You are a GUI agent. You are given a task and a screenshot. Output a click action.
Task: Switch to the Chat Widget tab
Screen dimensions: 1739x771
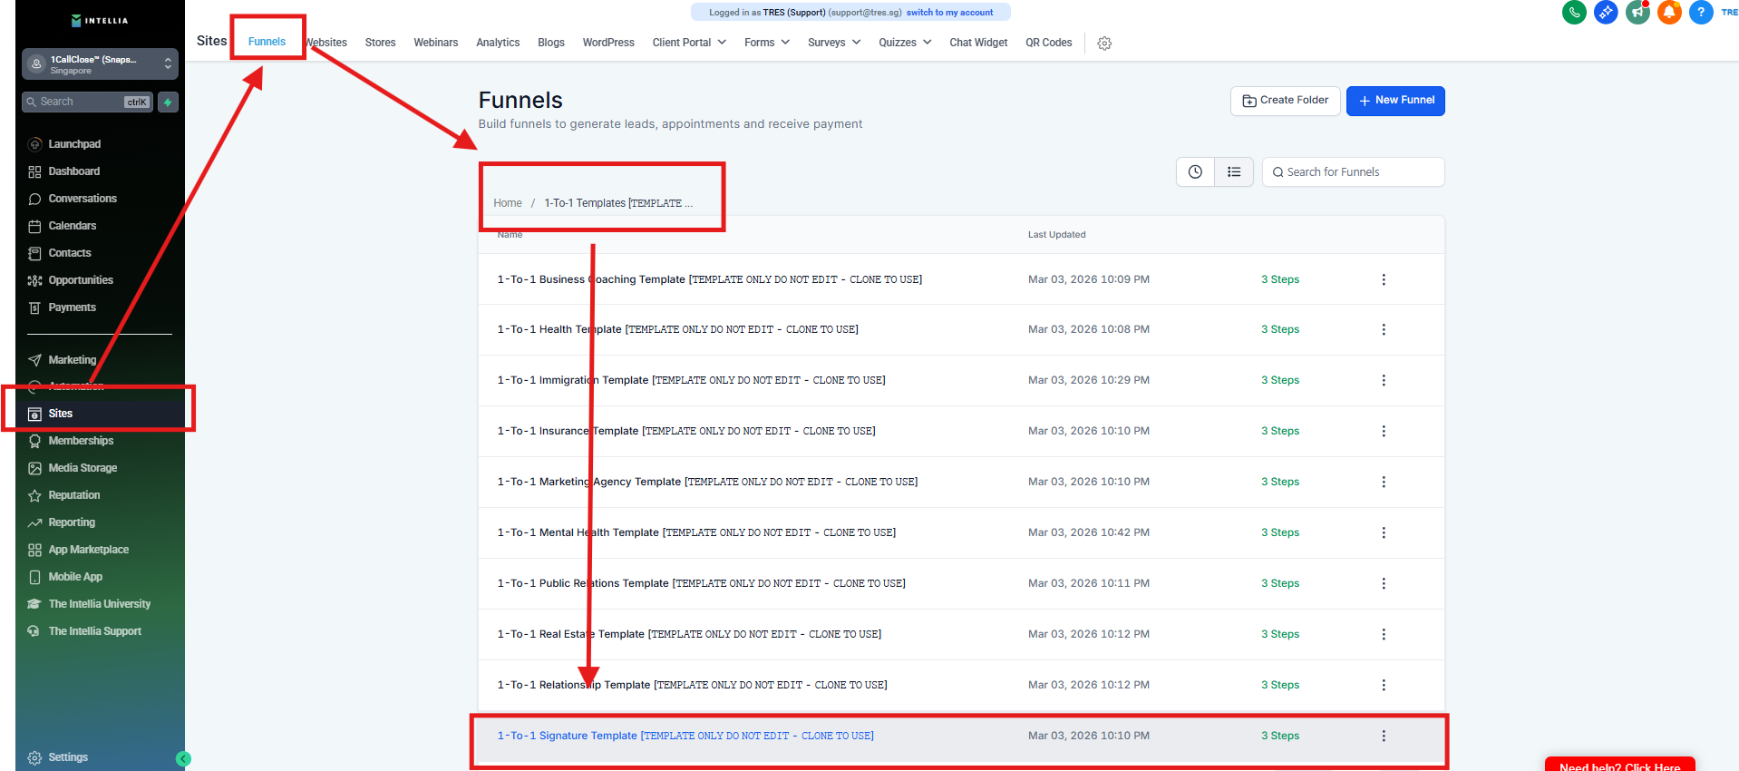tap(978, 43)
